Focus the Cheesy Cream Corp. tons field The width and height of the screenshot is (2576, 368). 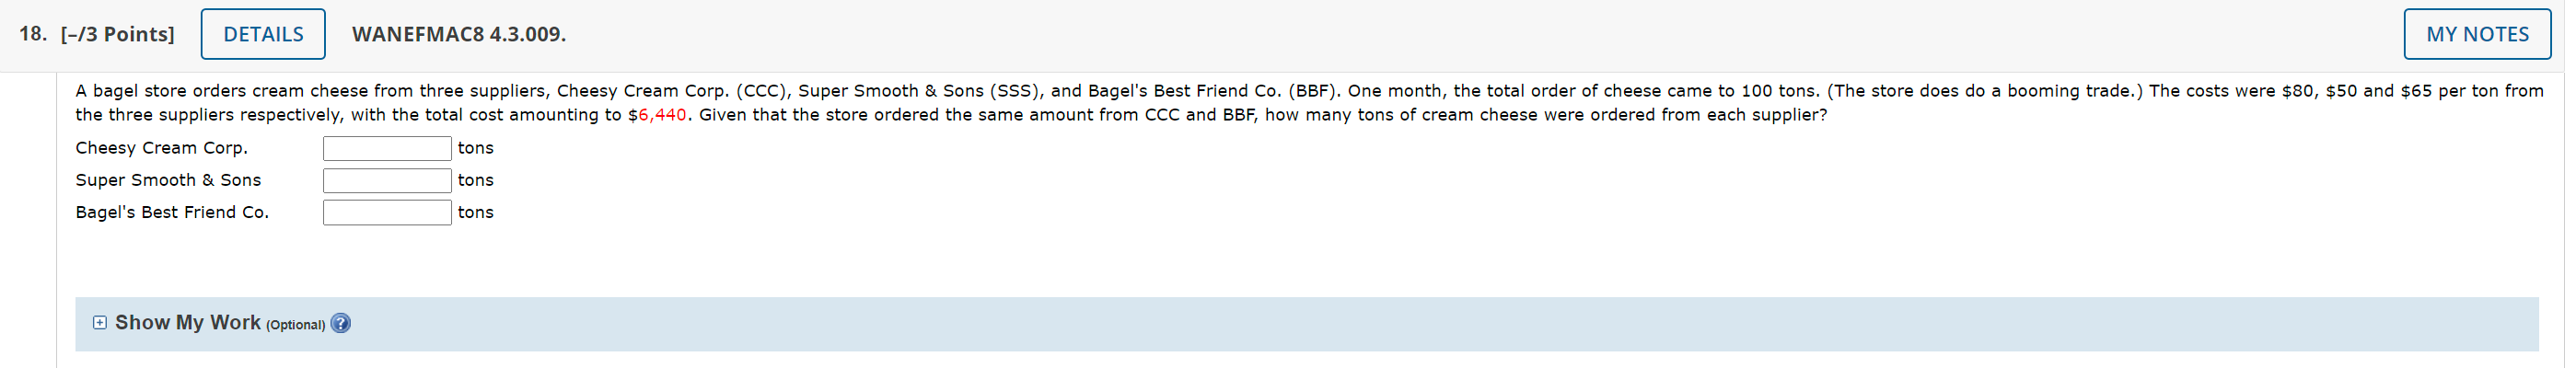click(x=387, y=148)
